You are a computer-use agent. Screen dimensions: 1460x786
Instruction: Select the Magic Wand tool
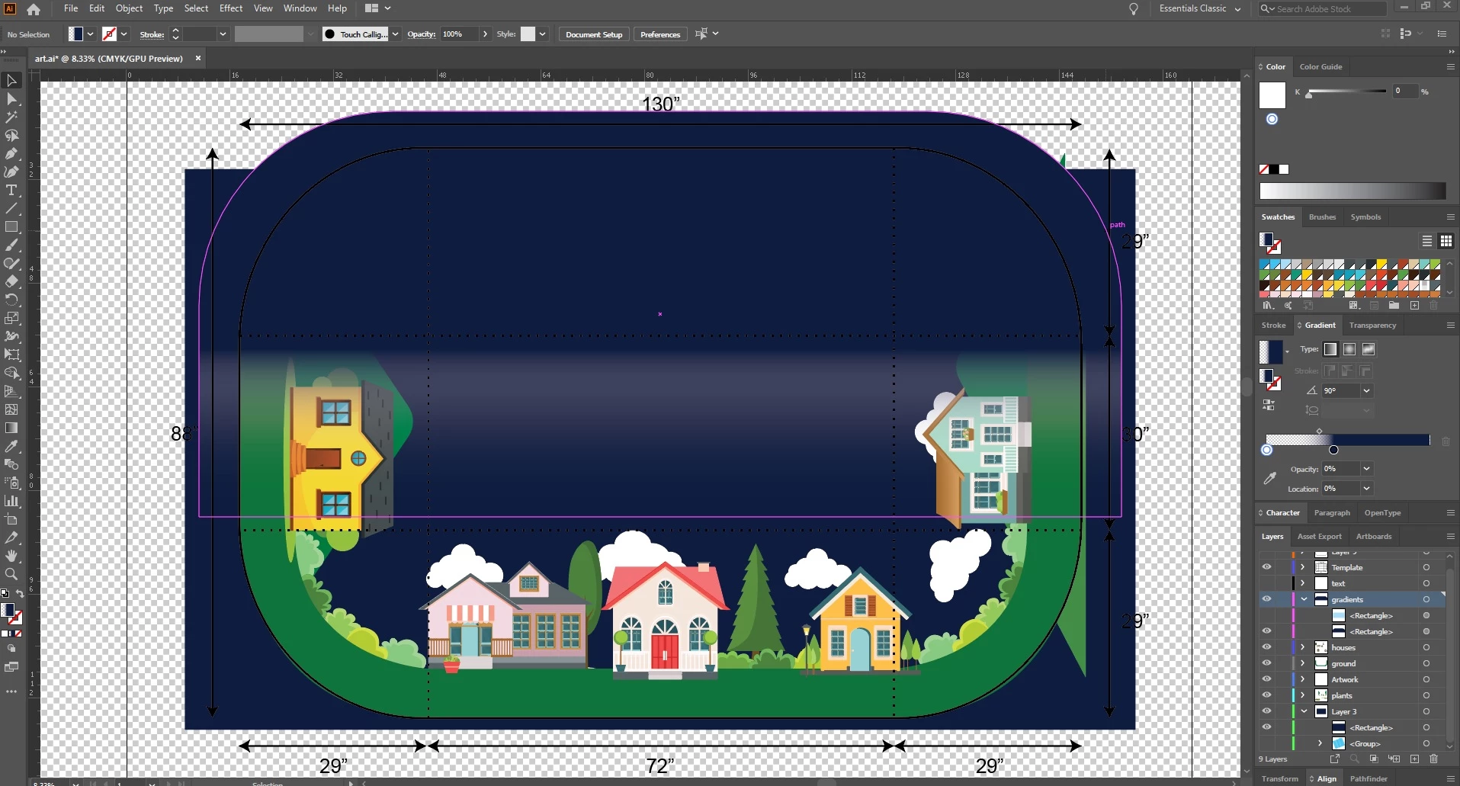pos(11,117)
